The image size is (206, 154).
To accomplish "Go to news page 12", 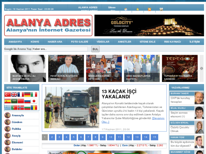I will pos(128,137).
